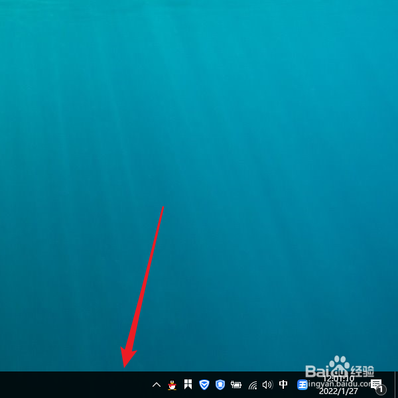Open the Wi-Fi network tray icon
This screenshot has height=398, width=398.
tap(253, 385)
